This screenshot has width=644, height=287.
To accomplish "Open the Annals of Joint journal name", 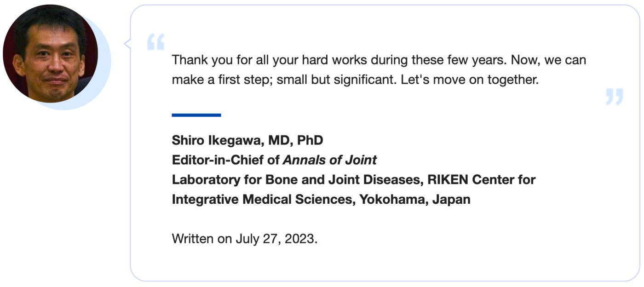I will click(329, 160).
